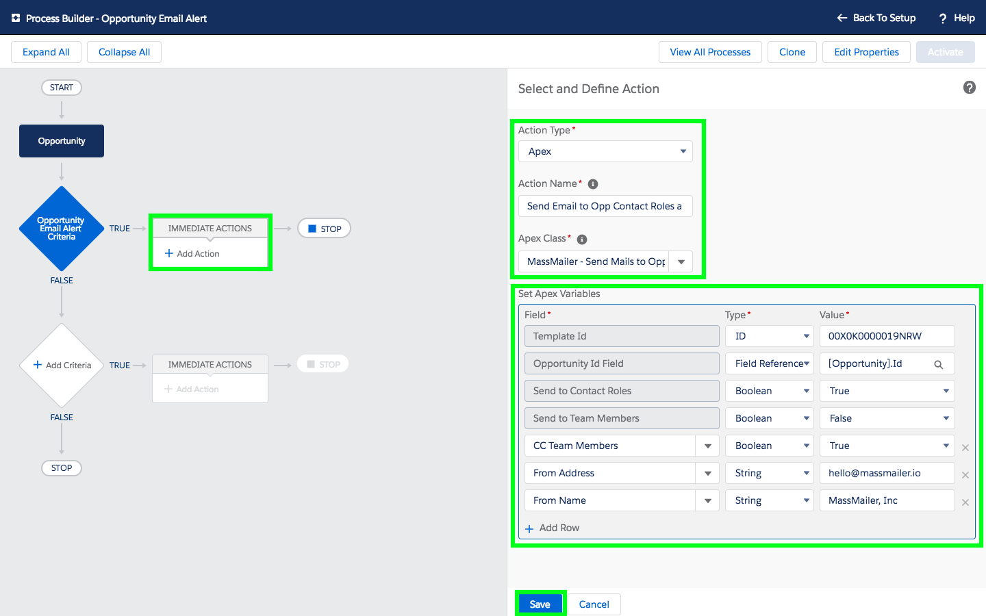Select Collapse All in the top toolbar
The image size is (986, 616).
124,52
